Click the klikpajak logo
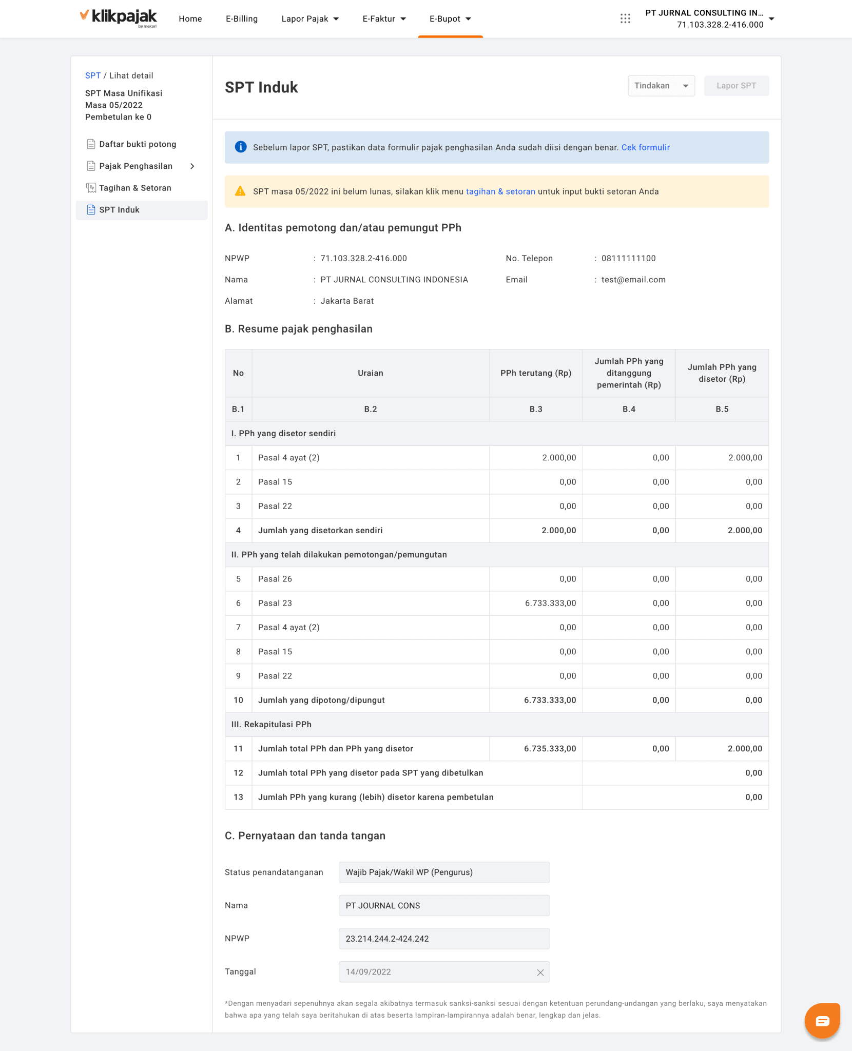Viewport: 852px width, 1051px height. coord(119,18)
